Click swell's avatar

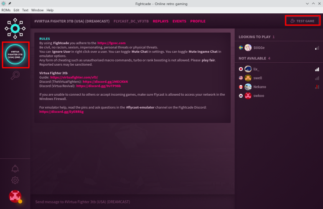click(248, 78)
